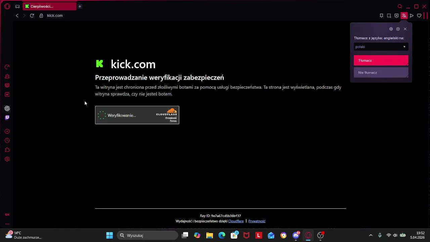Open the ad blocker shield icon

click(396, 15)
